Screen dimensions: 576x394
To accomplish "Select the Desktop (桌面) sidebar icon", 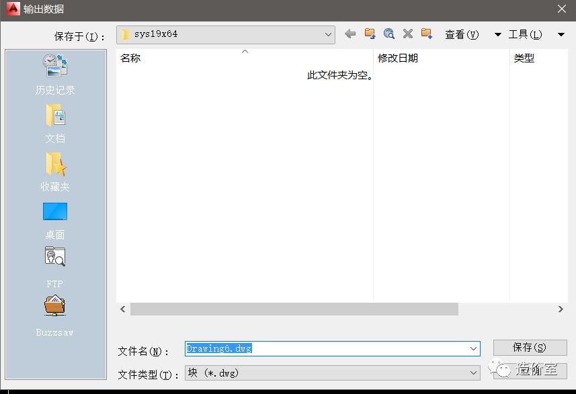I will coord(54,211).
